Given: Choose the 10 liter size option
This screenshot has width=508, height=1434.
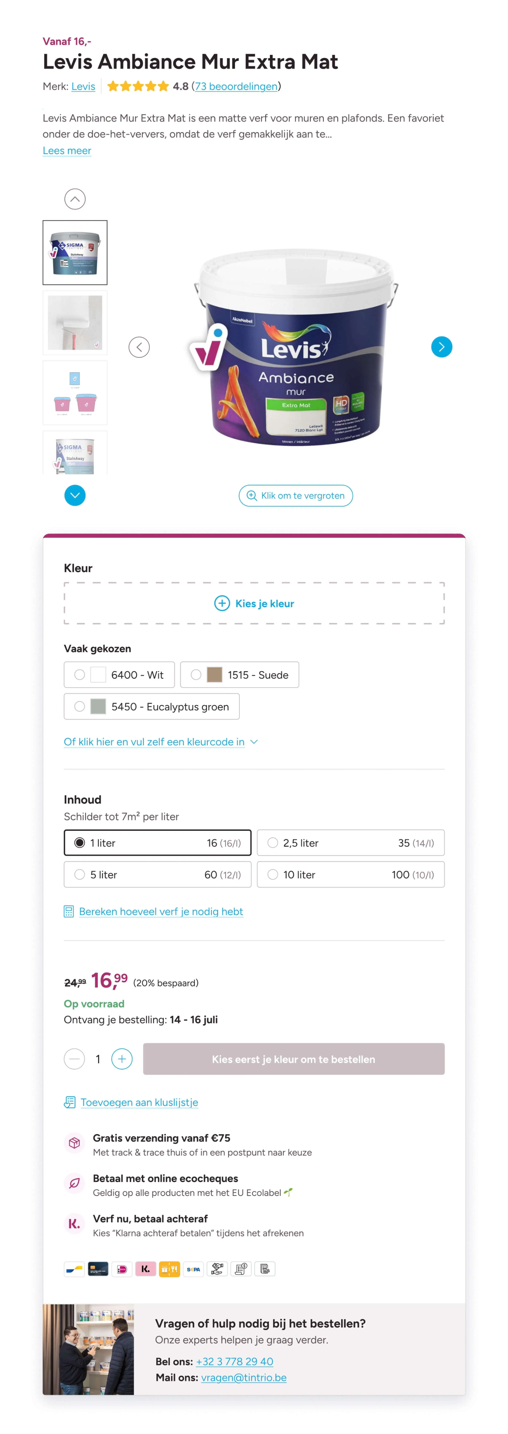Looking at the screenshot, I should tap(350, 875).
